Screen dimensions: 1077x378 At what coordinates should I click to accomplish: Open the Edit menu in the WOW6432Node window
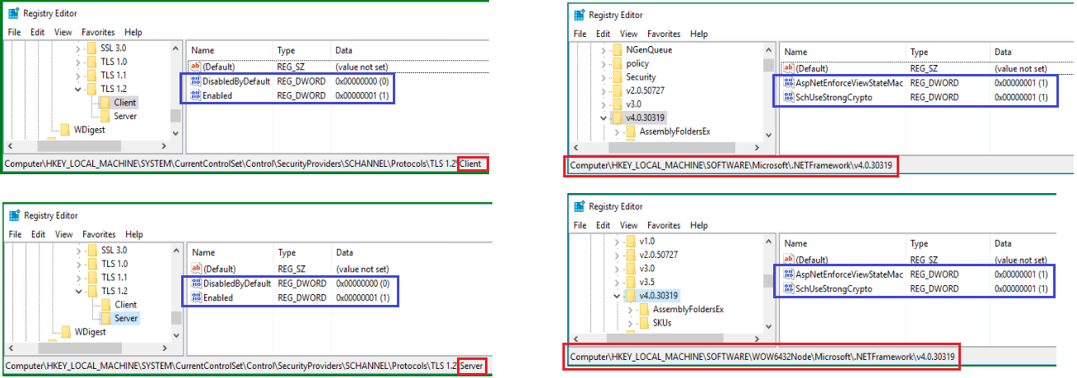(604, 226)
